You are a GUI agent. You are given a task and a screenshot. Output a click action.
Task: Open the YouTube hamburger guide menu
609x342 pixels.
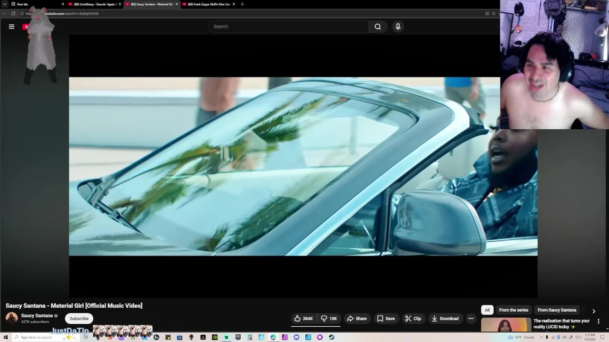pos(11,27)
